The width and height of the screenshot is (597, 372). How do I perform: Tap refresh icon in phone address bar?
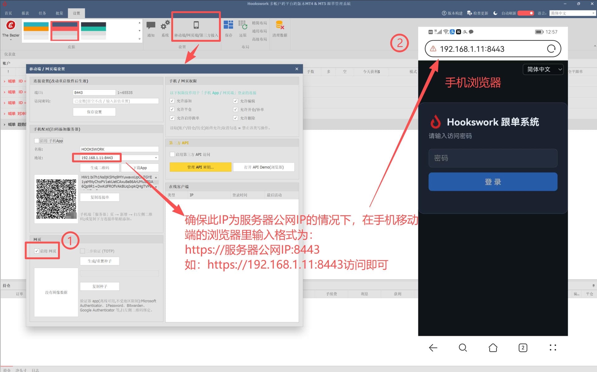[551, 49]
